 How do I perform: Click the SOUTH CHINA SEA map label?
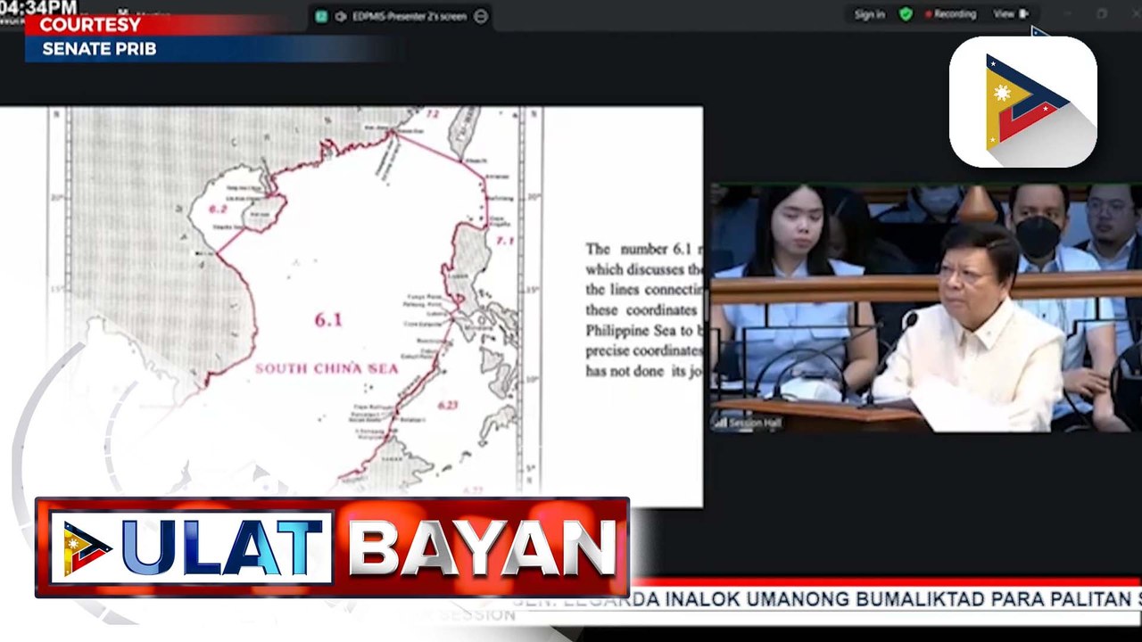(327, 367)
